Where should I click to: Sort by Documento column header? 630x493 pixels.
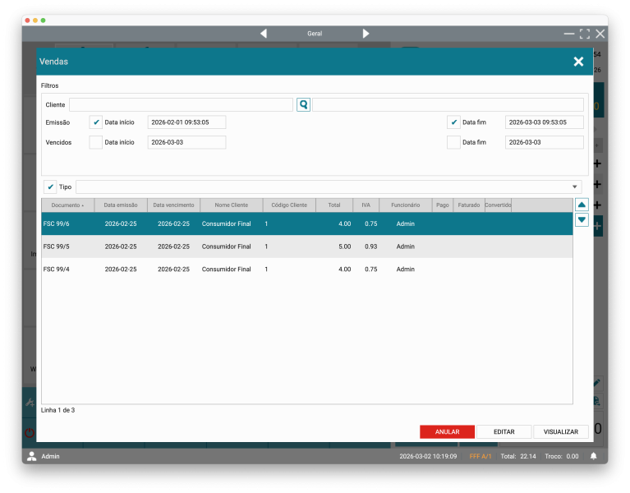(x=67, y=205)
